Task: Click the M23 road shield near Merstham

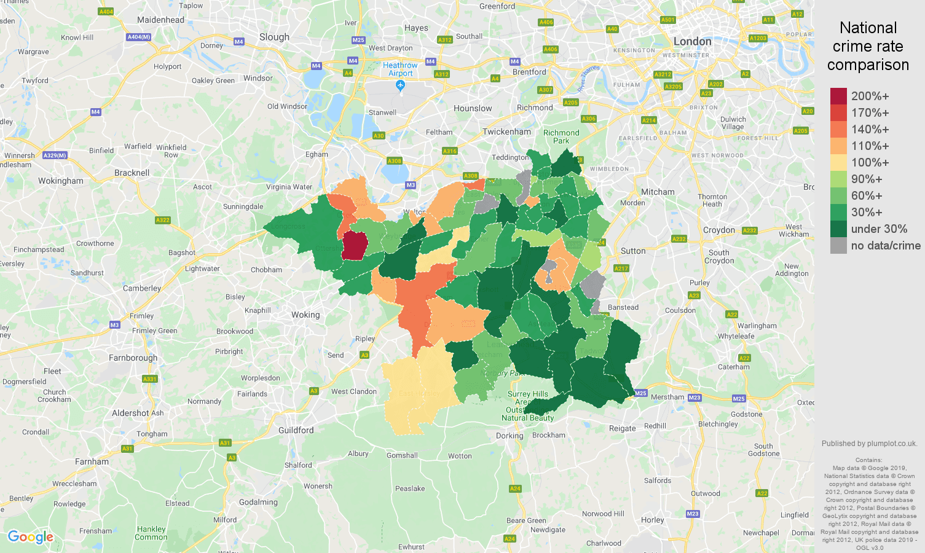Action: tap(695, 398)
